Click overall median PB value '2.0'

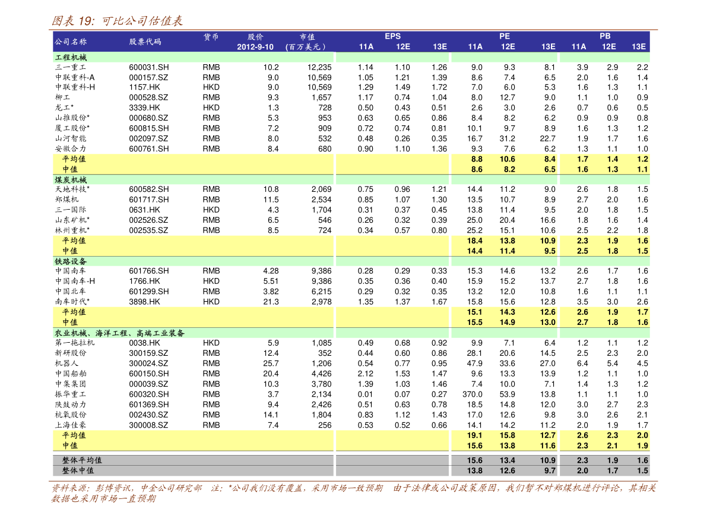point(582,471)
